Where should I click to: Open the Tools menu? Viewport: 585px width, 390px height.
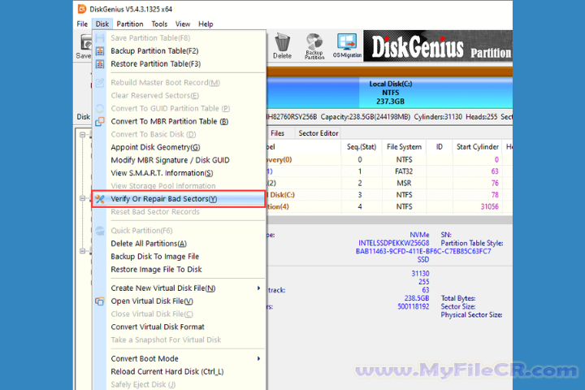pos(159,24)
